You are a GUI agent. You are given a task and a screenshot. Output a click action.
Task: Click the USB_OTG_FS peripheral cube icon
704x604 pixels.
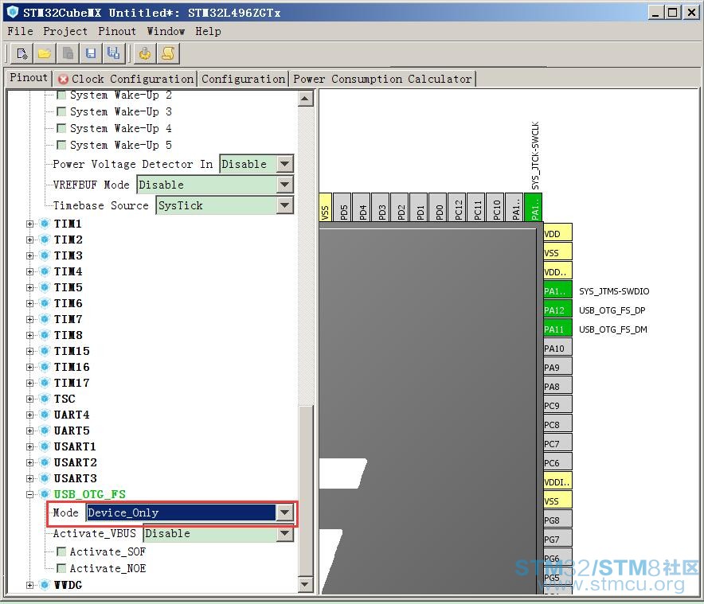[45, 494]
